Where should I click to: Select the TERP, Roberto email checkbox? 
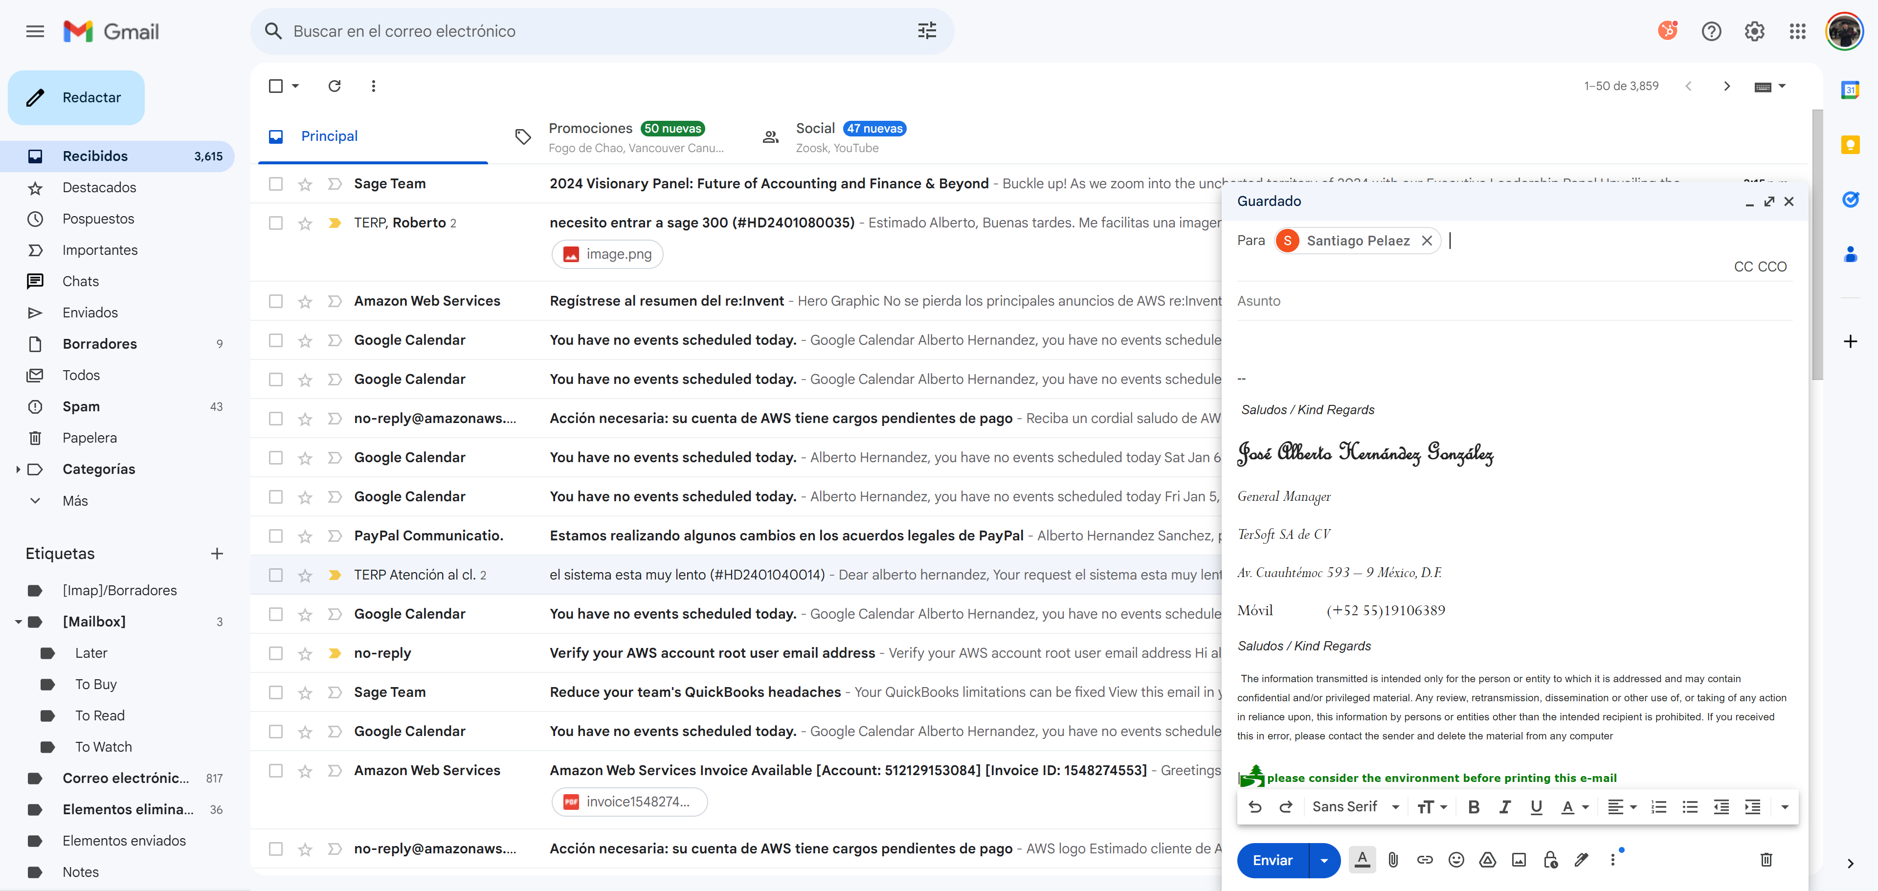[x=275, y=223]
